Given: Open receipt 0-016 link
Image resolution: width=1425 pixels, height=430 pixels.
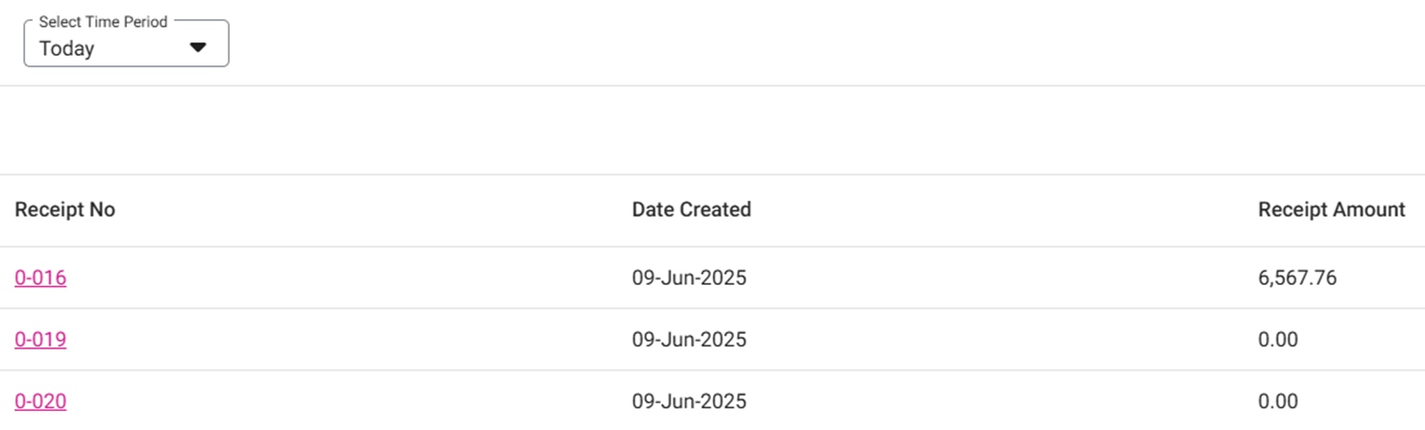Looking at the screenshot, I should click(x=40, y=278).
